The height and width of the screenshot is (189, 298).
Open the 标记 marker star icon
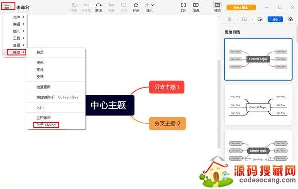[136, 7]
